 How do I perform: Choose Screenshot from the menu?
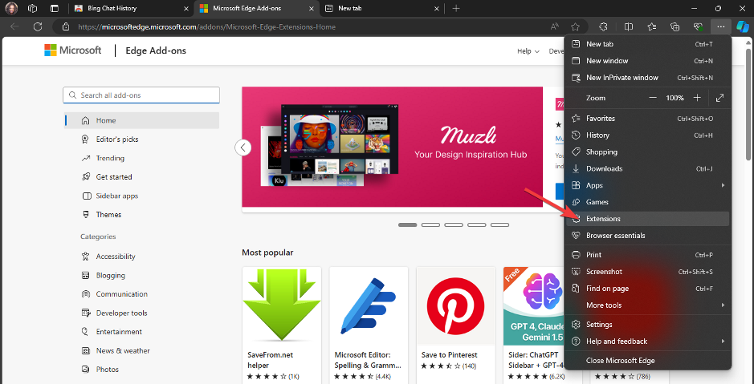648,272
